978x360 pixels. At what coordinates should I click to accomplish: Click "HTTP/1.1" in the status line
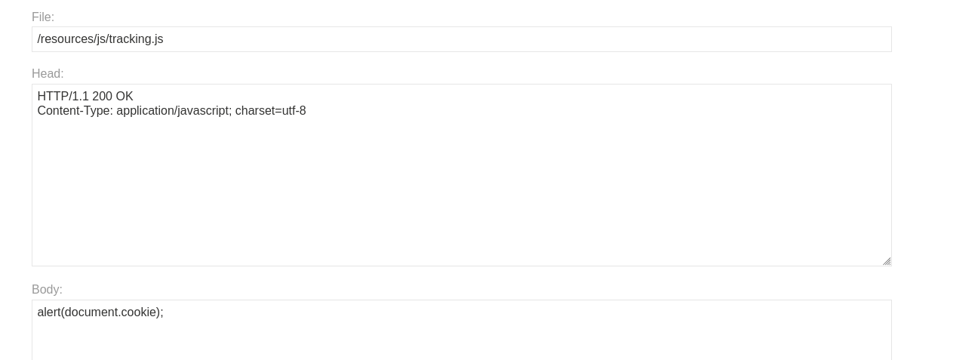[x=63, y=97]
